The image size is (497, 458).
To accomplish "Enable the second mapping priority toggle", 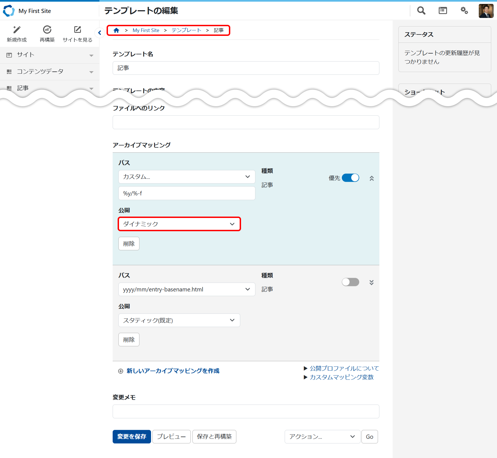I will 350,282.
